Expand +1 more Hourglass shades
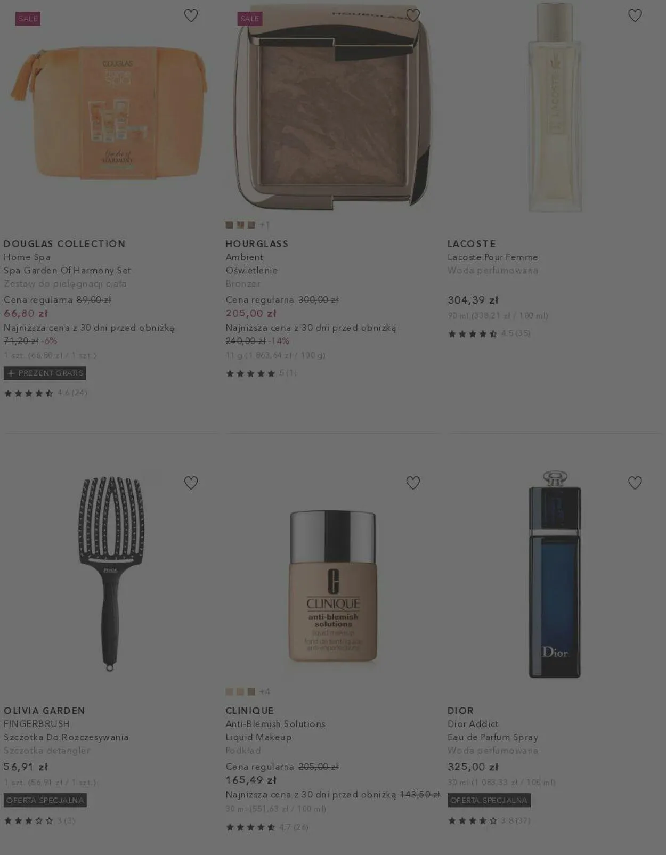 [264, 225]
